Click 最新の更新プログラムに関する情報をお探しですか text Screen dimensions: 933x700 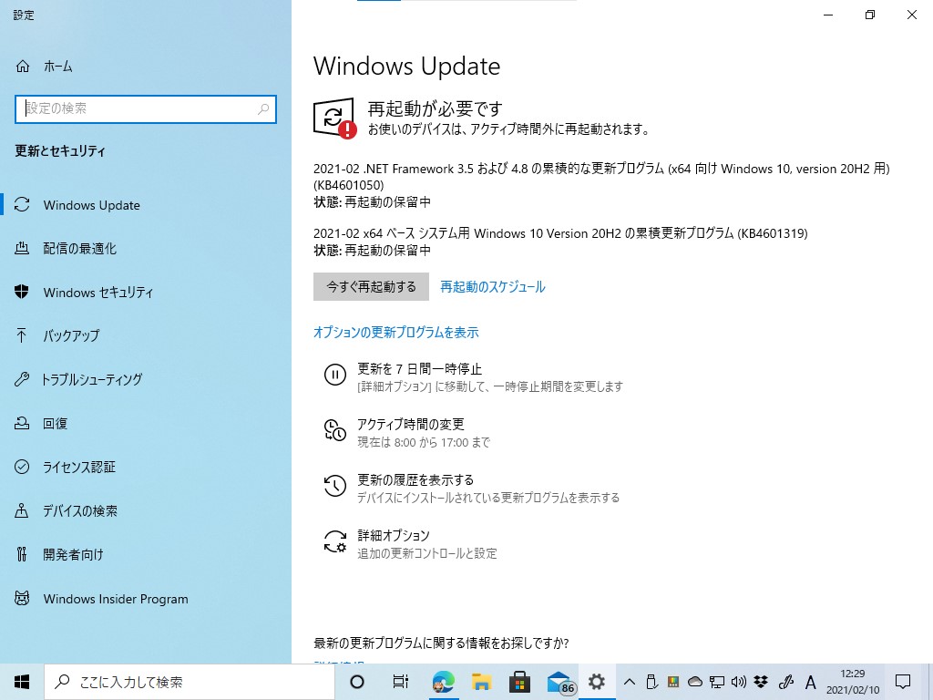click(441, 643)
